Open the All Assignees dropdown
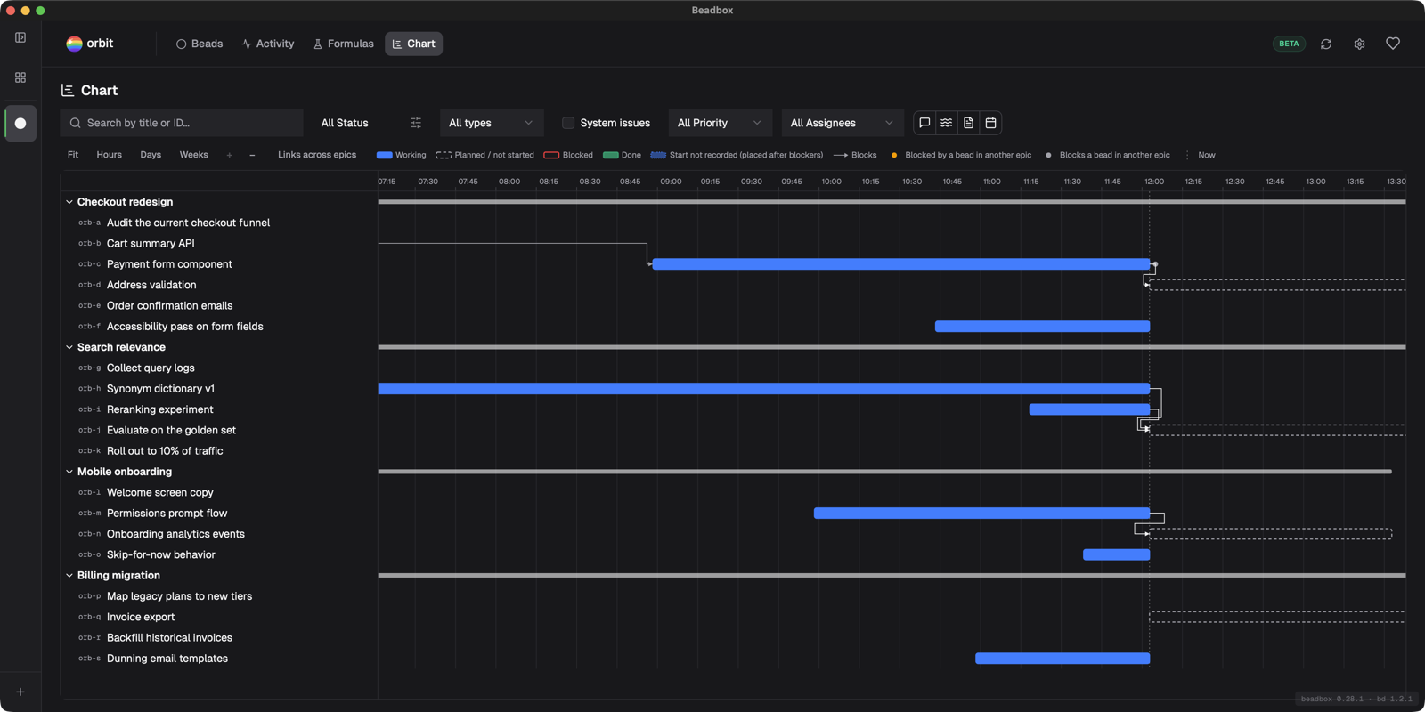1425x712 pixels. [x=842, y=123]
